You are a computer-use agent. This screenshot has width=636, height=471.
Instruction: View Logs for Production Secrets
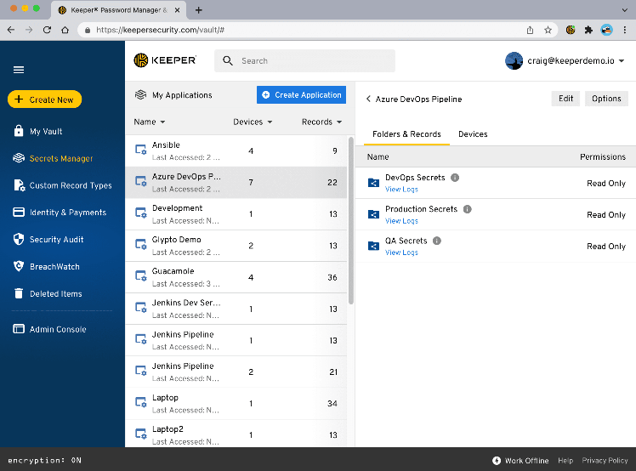pyautogui.click(x=401, y=221)
